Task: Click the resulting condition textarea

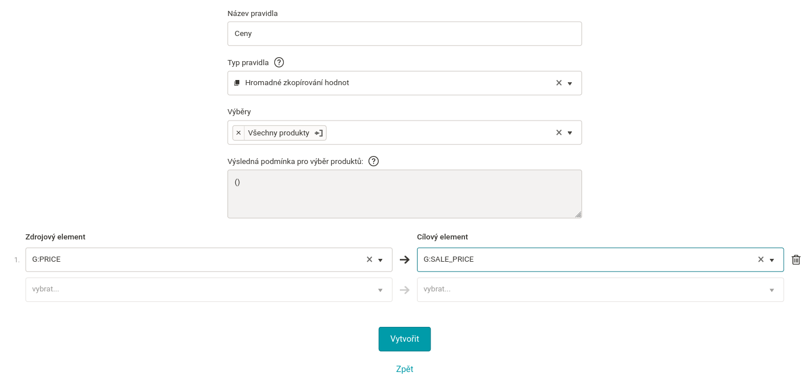Action: click(404, 194)
